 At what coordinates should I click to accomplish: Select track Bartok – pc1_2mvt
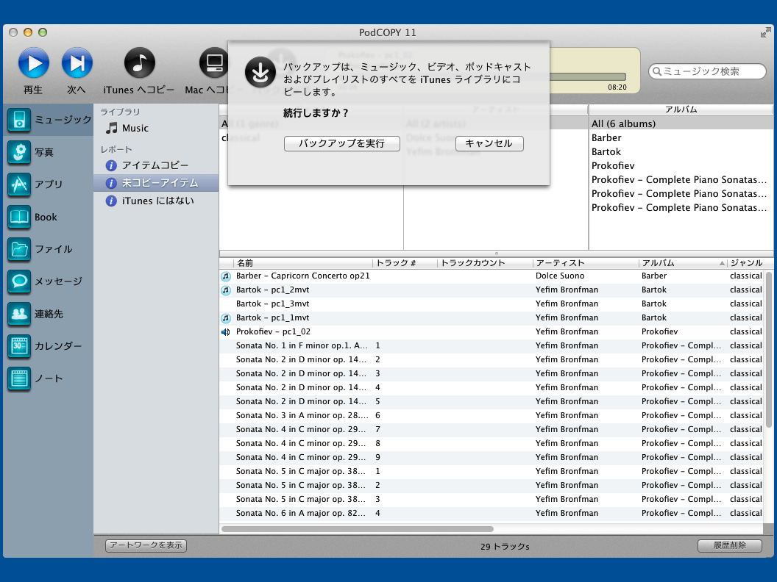coord(492,290)
